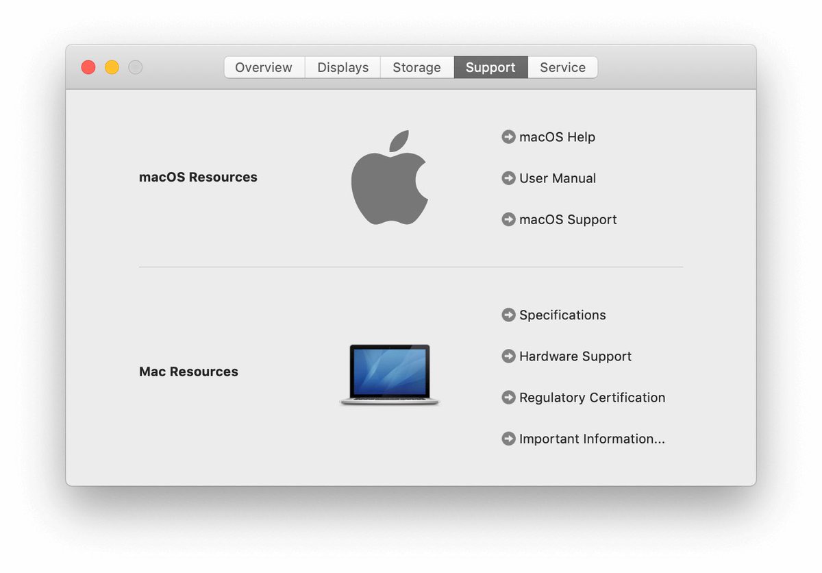Image resolution: width=822 pixels, height=573 pixels.
Task: Open the Important Information... text link
Action: [592, 439]
